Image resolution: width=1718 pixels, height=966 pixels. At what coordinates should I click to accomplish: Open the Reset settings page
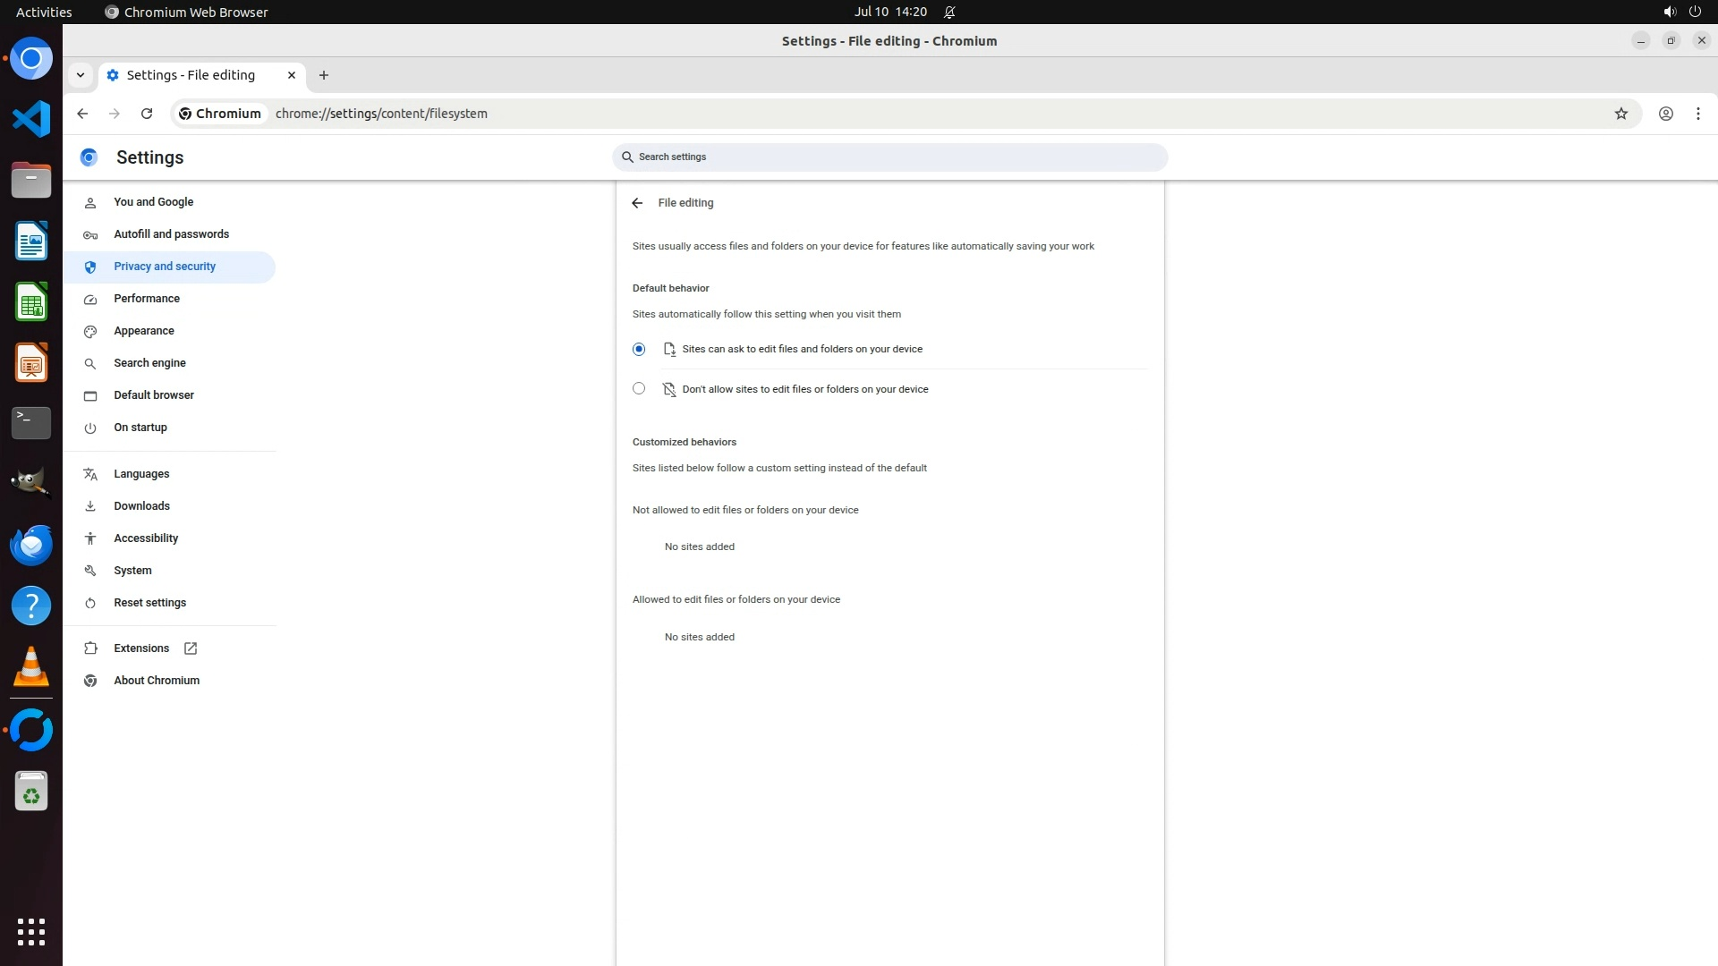click(x=149, y=603)
